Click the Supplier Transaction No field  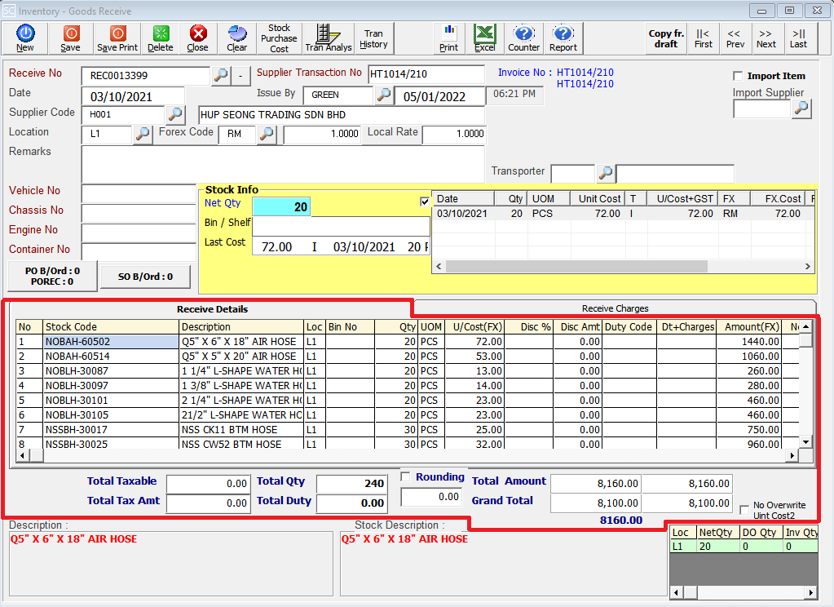(426, 74)
